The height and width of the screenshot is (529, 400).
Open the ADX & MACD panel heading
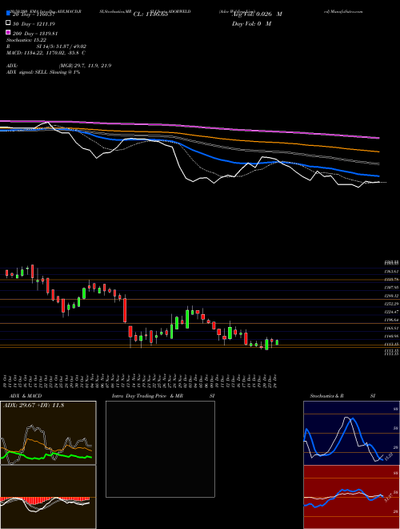(x=26, y=396)
